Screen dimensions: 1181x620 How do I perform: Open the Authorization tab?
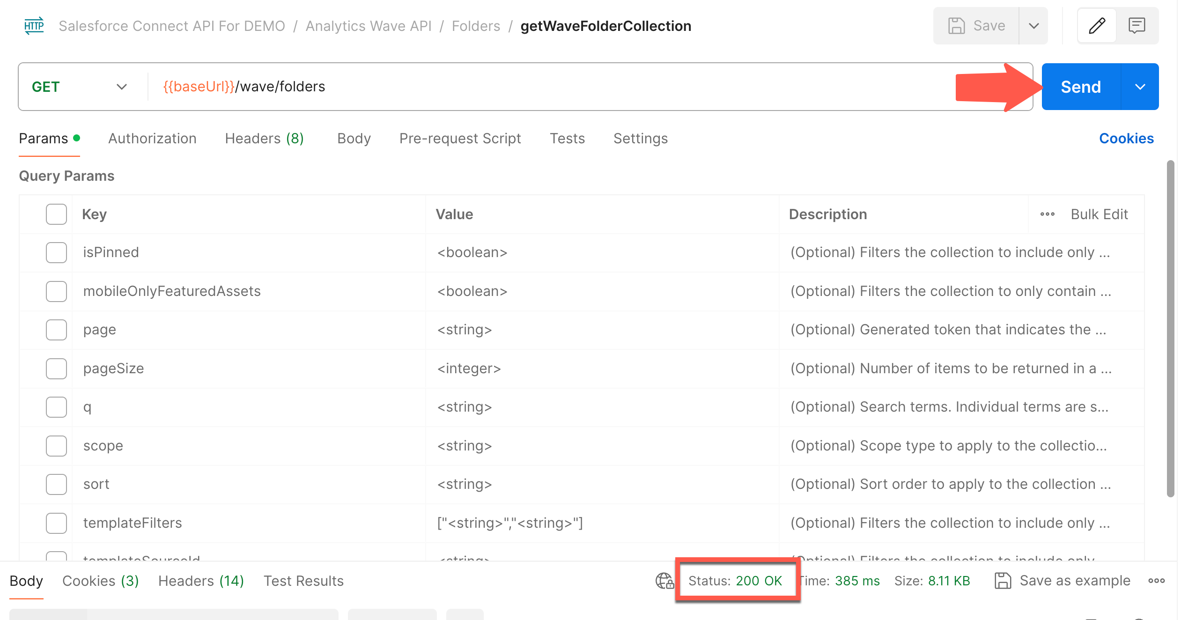pos(152,139)
